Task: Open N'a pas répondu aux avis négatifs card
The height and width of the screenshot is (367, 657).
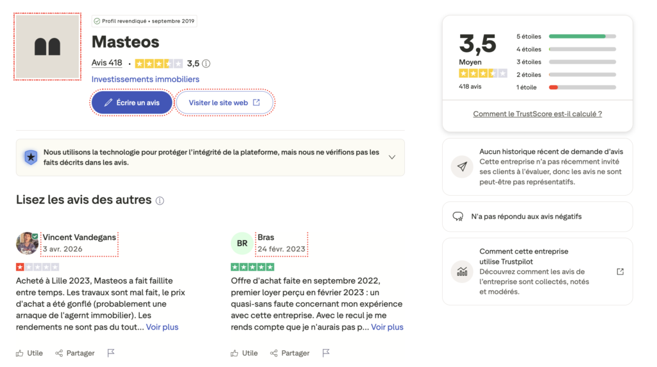Action: 538,217
